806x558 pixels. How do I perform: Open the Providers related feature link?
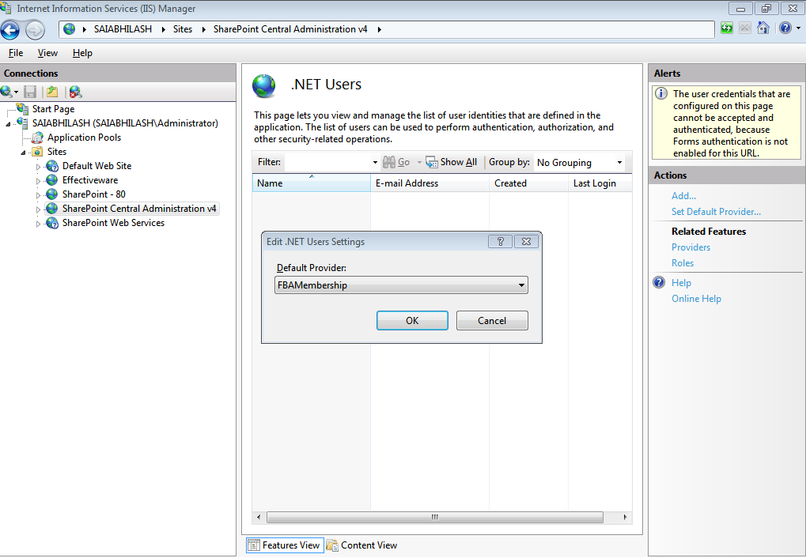(691, 247)
